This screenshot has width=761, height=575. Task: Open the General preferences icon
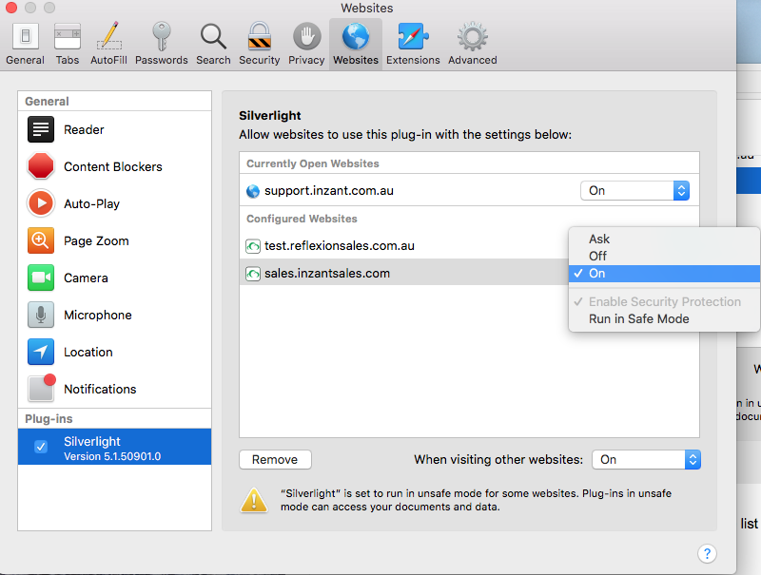click(x=26, y=37)
